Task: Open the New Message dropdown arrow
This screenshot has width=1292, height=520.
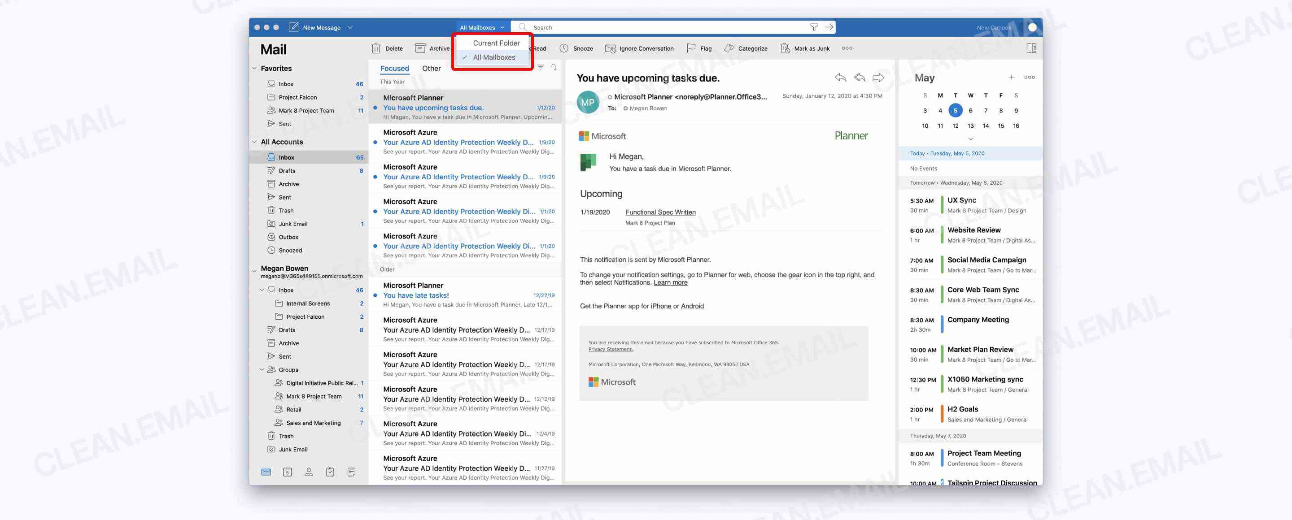Action: tap(349, 27)
